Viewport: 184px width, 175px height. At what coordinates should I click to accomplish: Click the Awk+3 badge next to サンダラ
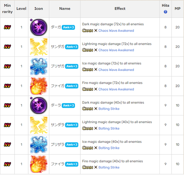pos(72,125)
